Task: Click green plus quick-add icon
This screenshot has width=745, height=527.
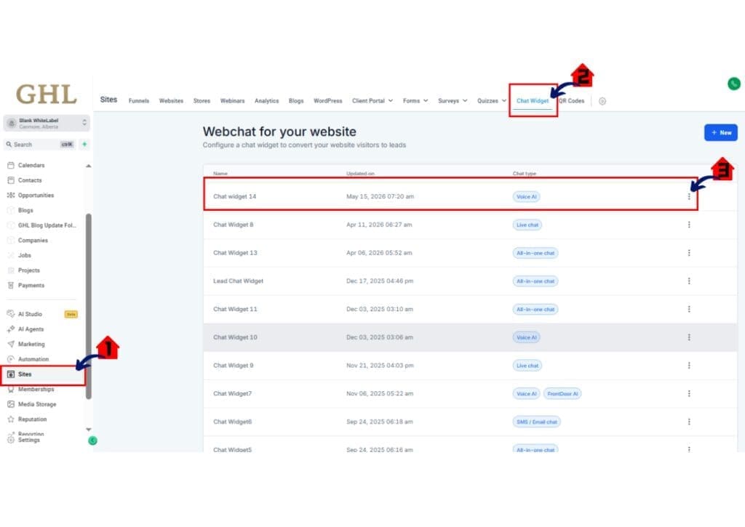Action: coord(84,145)
